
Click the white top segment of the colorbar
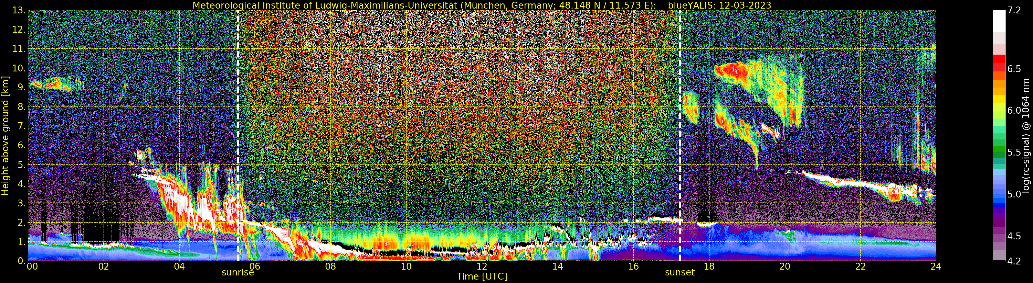(999, 21)
